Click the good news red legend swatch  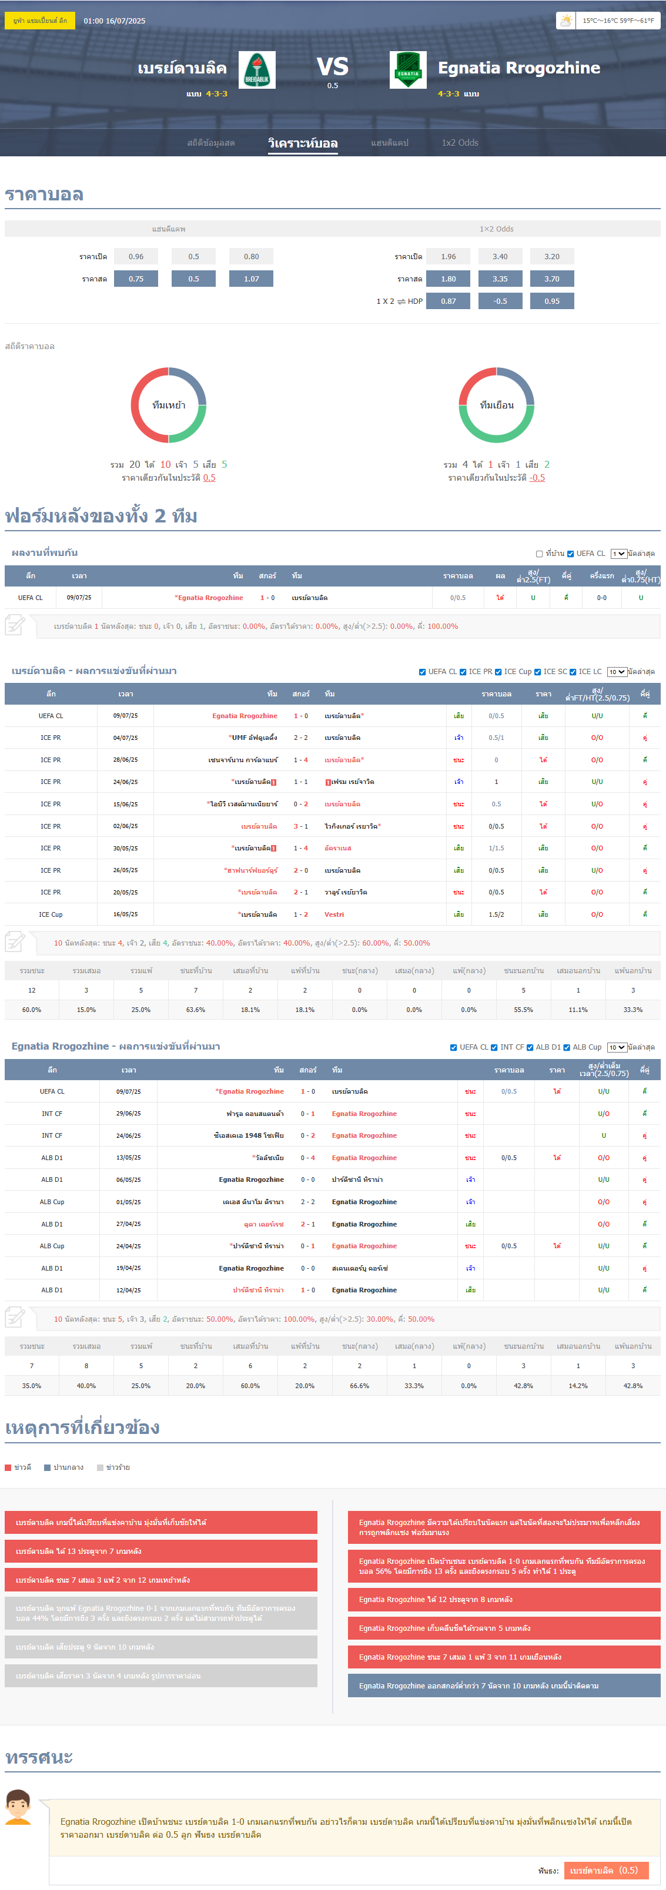tap(8, 1467)
